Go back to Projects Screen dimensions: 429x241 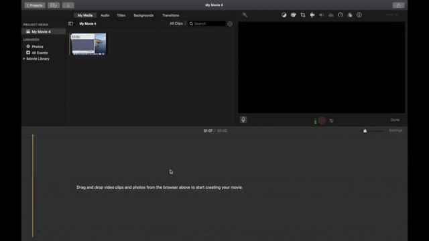pyautogui.click(x=35, y=5)
